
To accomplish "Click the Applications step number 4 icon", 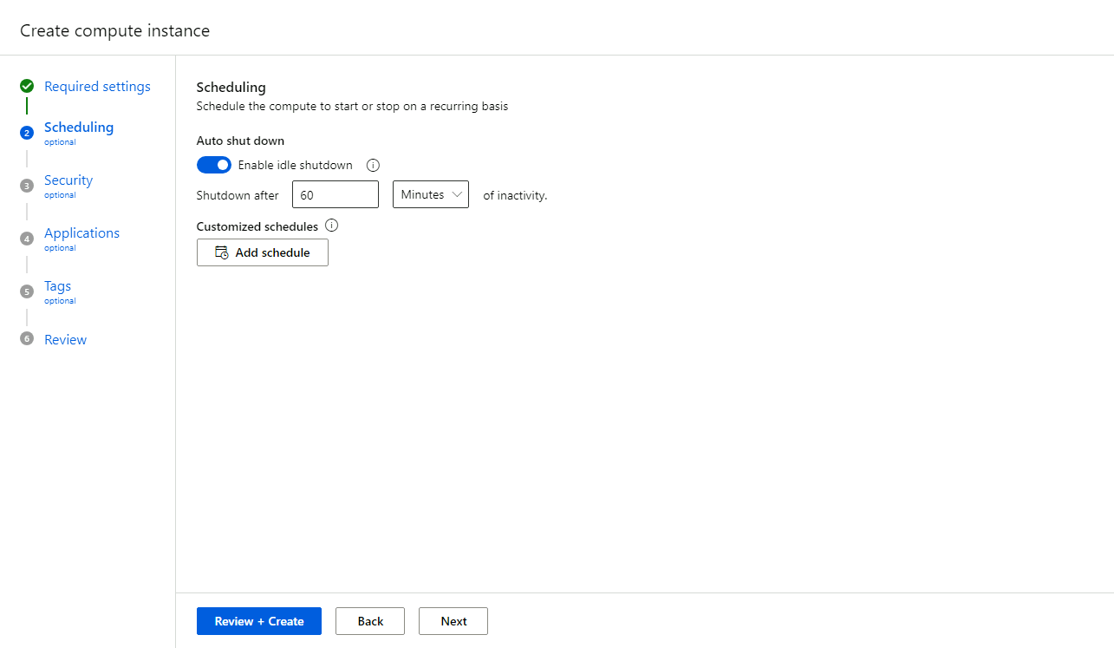I will point(27,239).
